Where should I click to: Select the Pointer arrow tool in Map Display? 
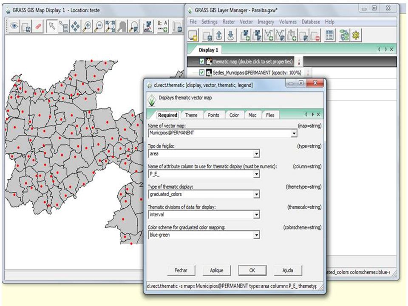coord(52,26)
